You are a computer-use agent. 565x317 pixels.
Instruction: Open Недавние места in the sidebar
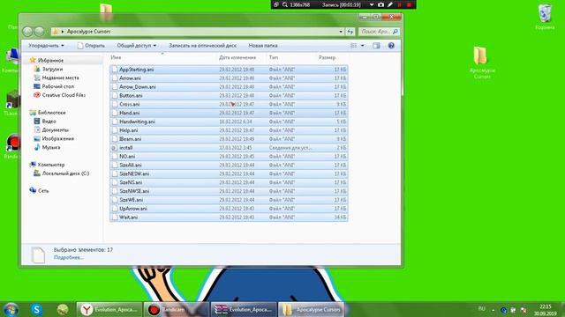pyautogui.click(x=60, y=77)
